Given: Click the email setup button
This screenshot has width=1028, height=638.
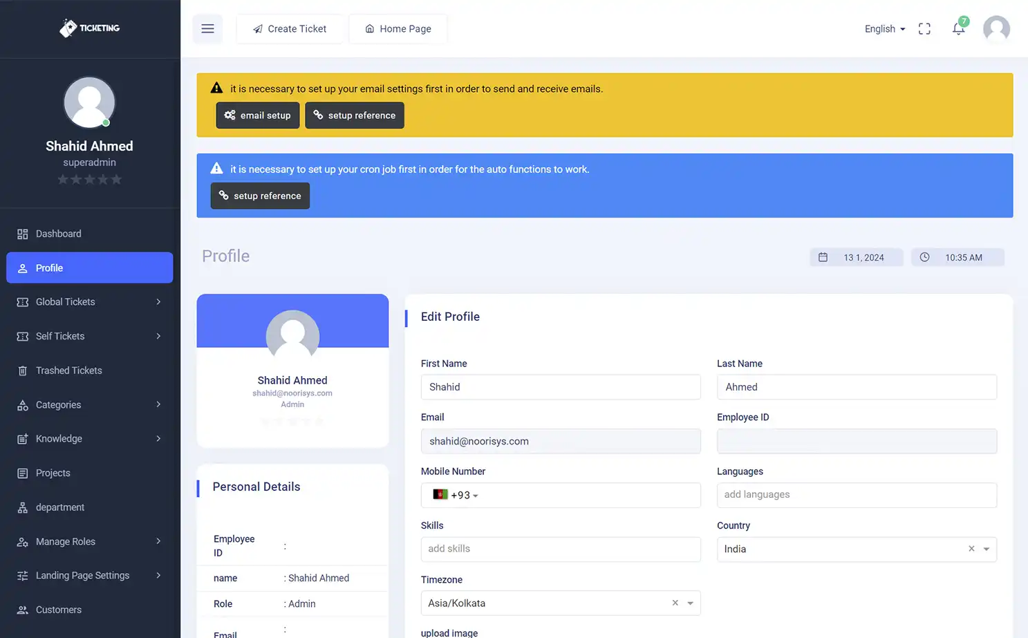Looking at the screenshot, I should [258, 115].
